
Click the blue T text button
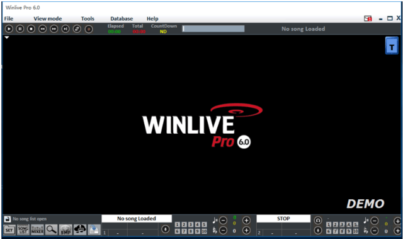(392, 46)
